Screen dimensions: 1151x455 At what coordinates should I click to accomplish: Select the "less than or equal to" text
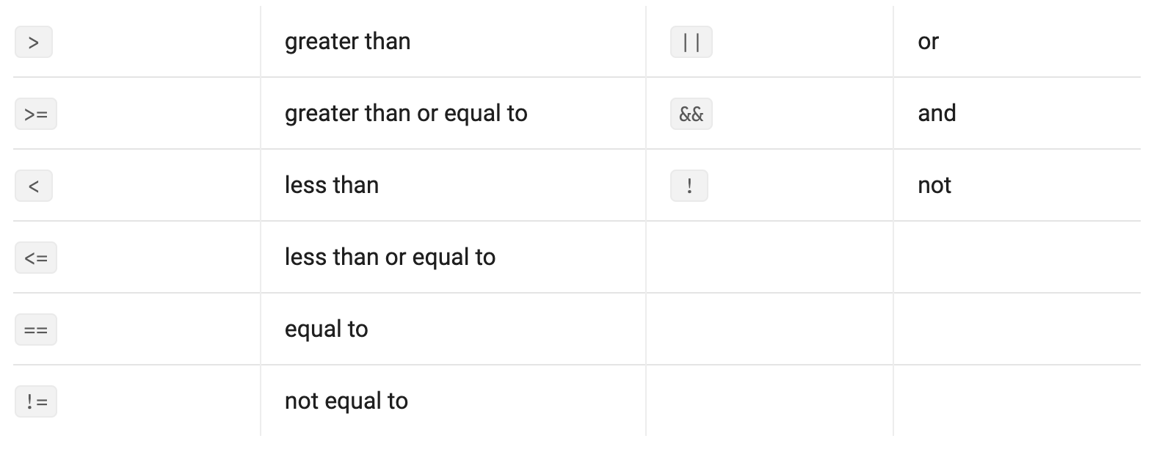[x=390, y=257]
